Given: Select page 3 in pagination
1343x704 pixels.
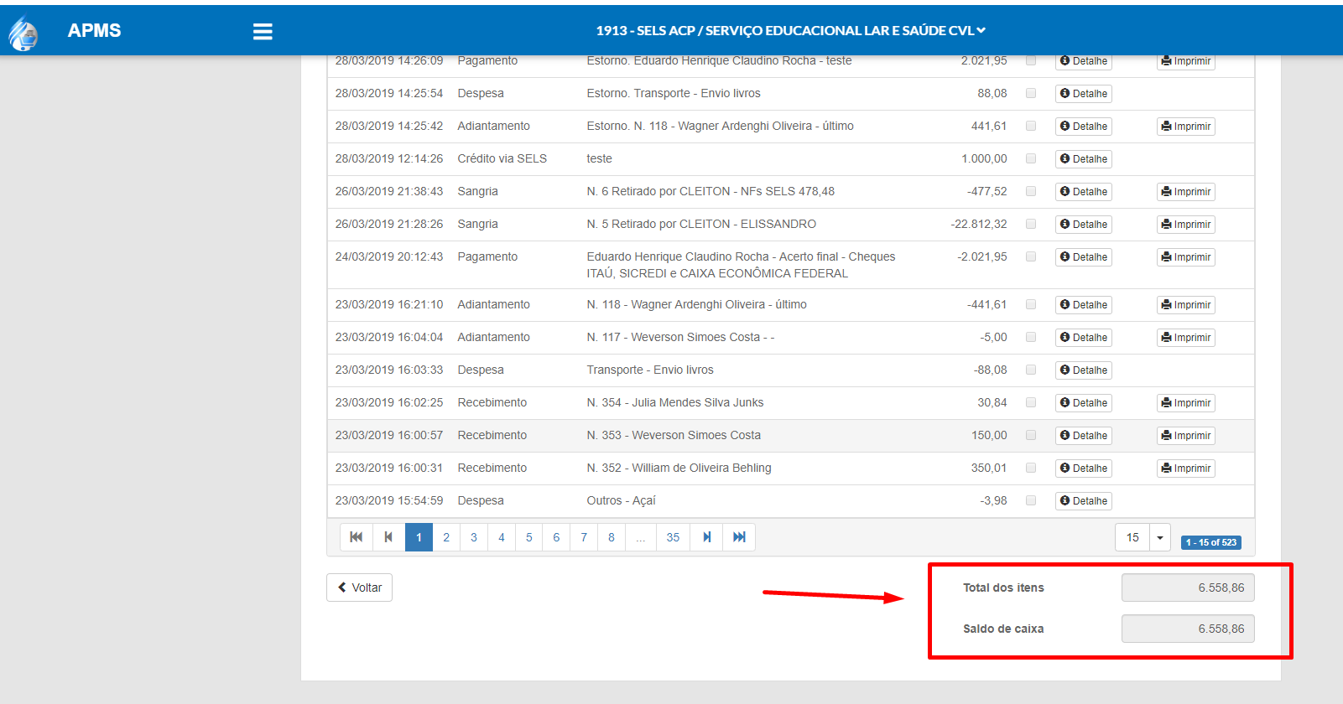Looking at the screenshot, I should tap(474, 537).
